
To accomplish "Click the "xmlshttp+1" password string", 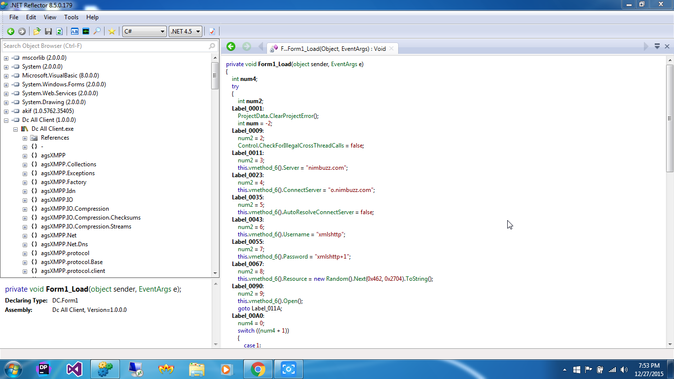I will point(333,257).
